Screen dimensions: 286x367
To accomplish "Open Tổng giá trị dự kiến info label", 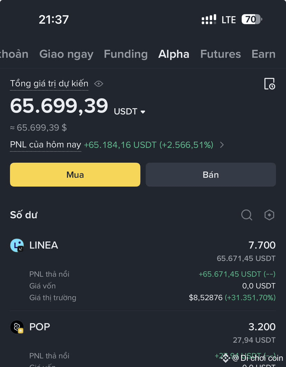I will click(x=49, y=83).
